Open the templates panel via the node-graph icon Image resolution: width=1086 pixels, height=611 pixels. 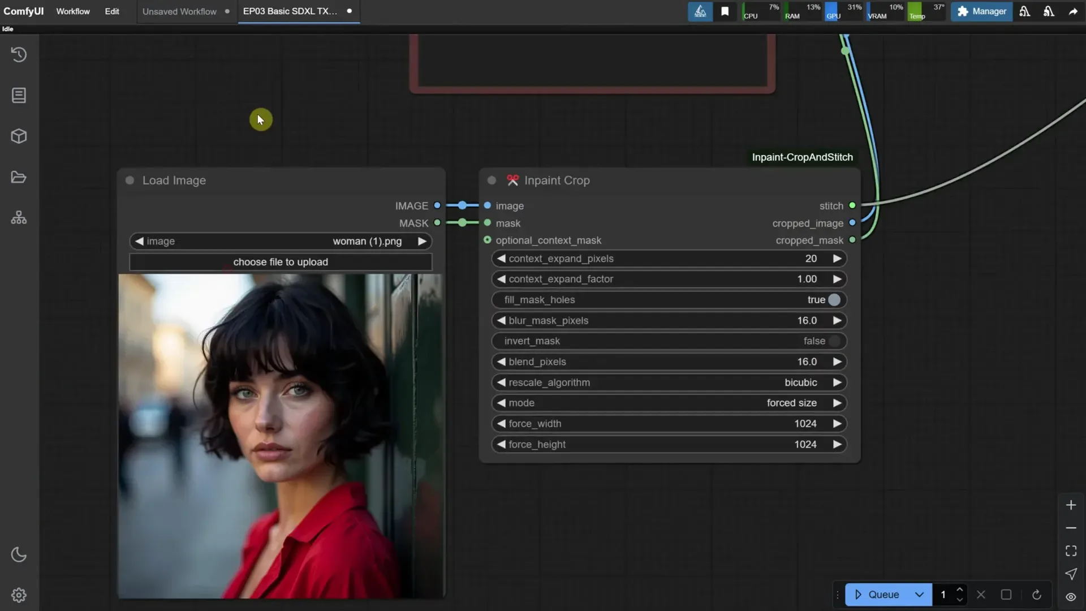point(19,217)
